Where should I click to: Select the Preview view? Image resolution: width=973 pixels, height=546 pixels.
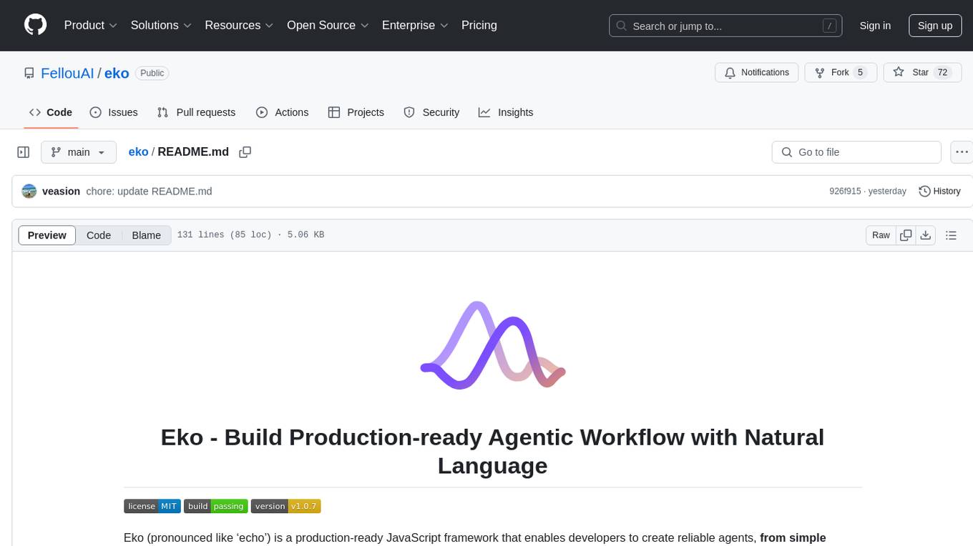click(x=47, y=235)
